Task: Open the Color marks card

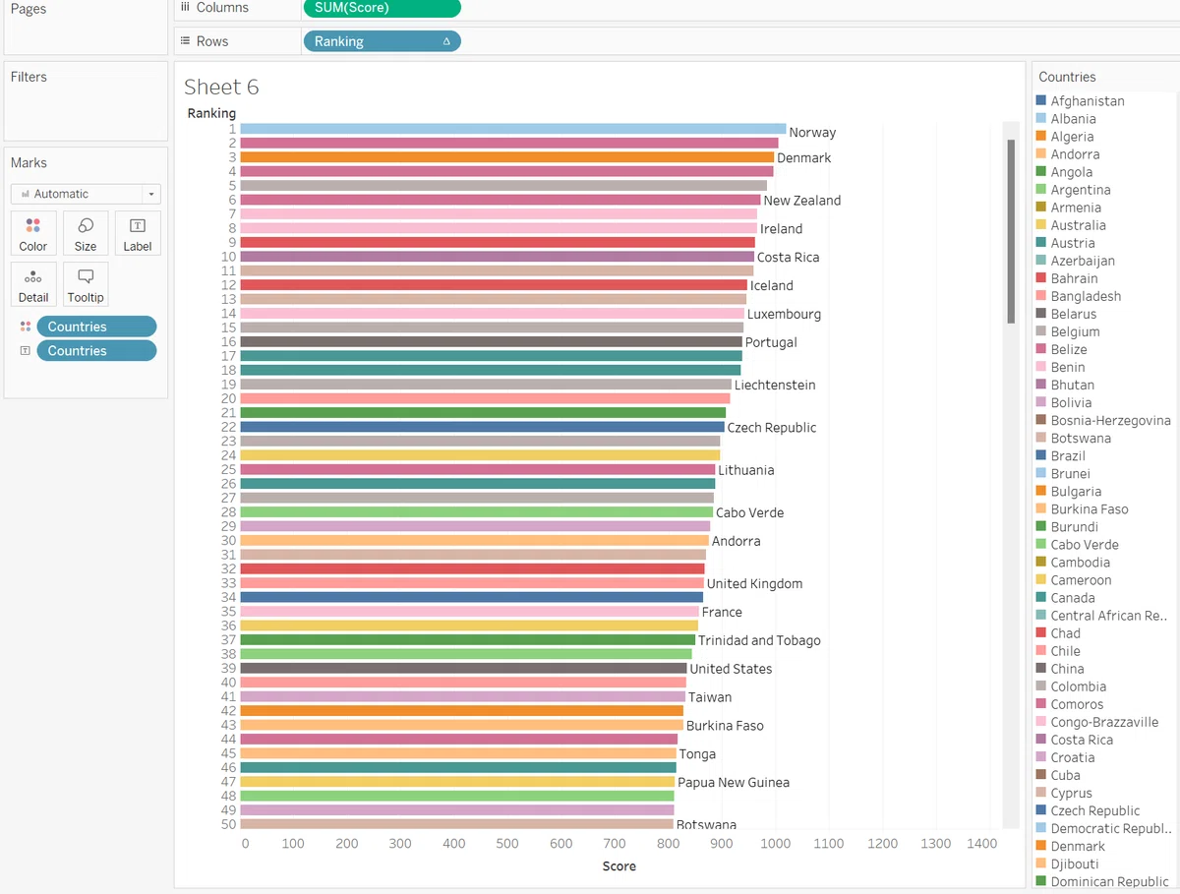Action: pos(32,234)
